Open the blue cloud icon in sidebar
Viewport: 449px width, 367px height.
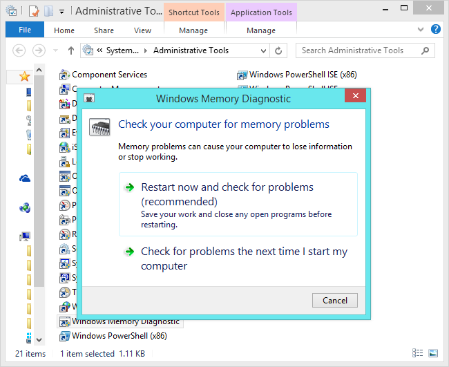(x=25, y=178)
